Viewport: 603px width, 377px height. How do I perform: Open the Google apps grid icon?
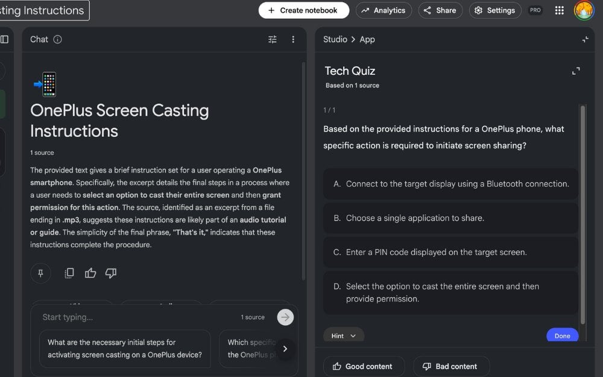coord(559,10)
